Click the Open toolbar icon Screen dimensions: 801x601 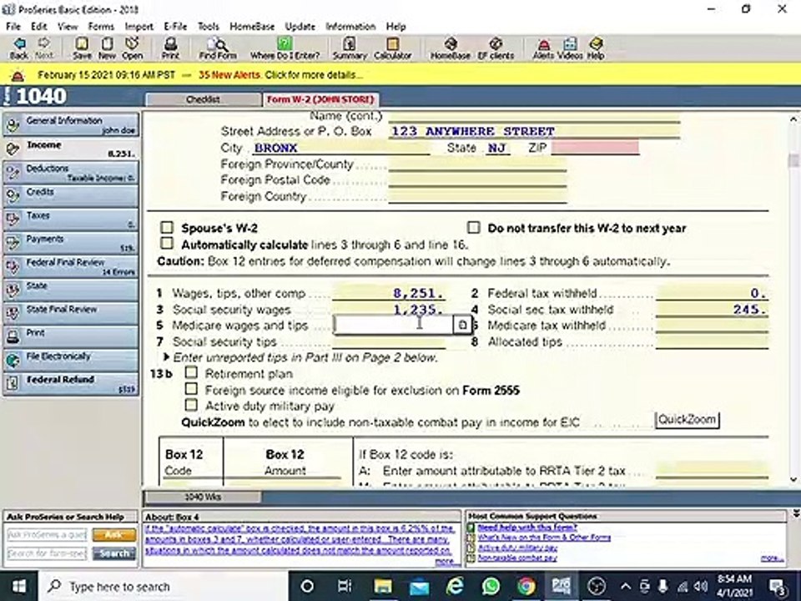pos(133,48)
